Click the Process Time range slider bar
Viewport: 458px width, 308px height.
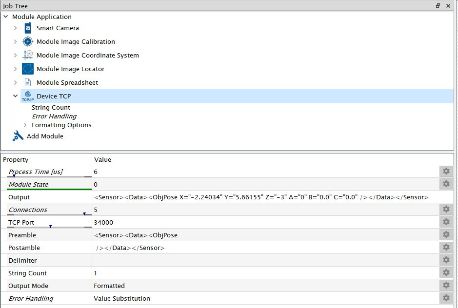pyautogui.click(x=49, y=176)
